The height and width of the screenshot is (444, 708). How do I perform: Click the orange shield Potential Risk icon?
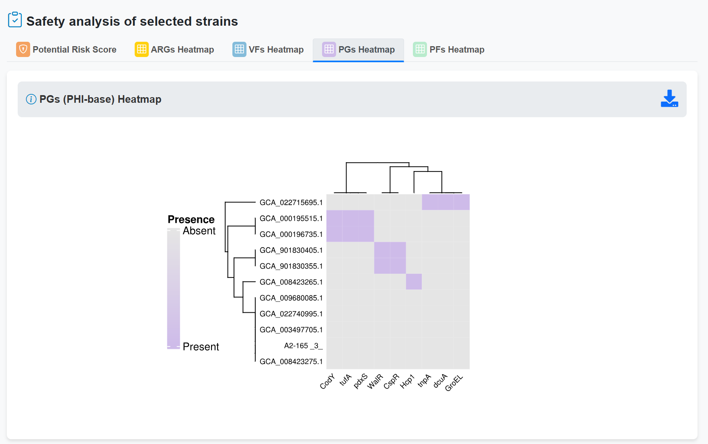(x=23, y=49)
